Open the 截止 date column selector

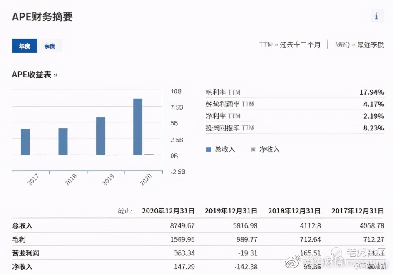(124, 211)
